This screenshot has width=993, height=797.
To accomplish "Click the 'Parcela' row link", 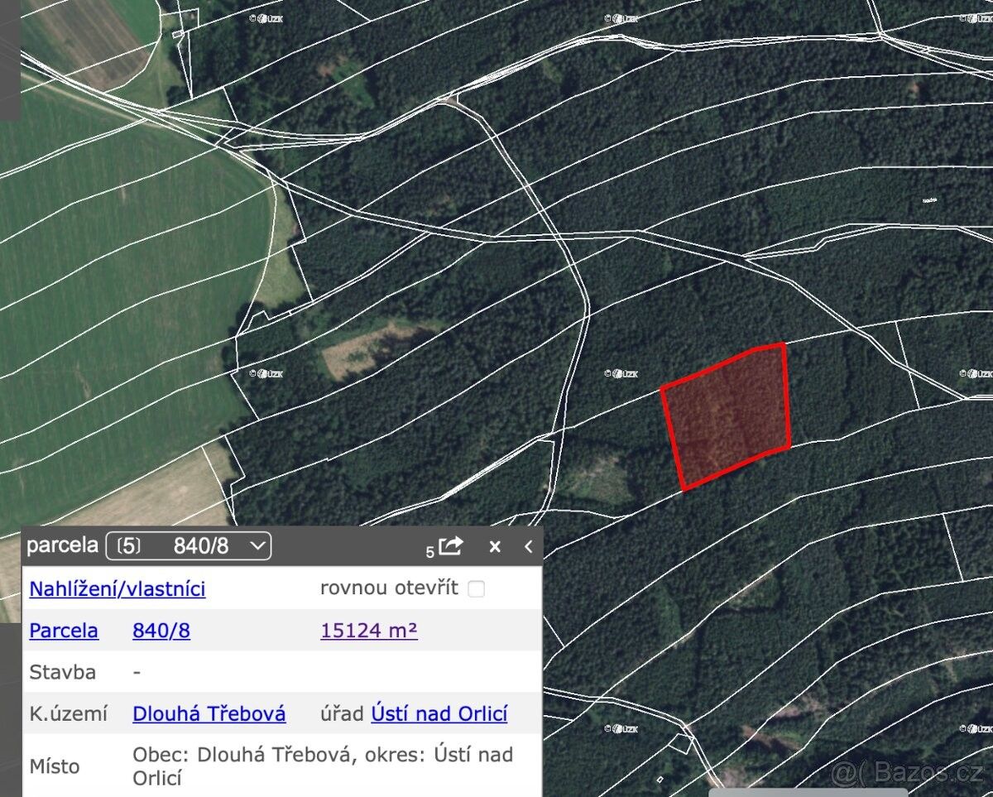I will (64, 631).
